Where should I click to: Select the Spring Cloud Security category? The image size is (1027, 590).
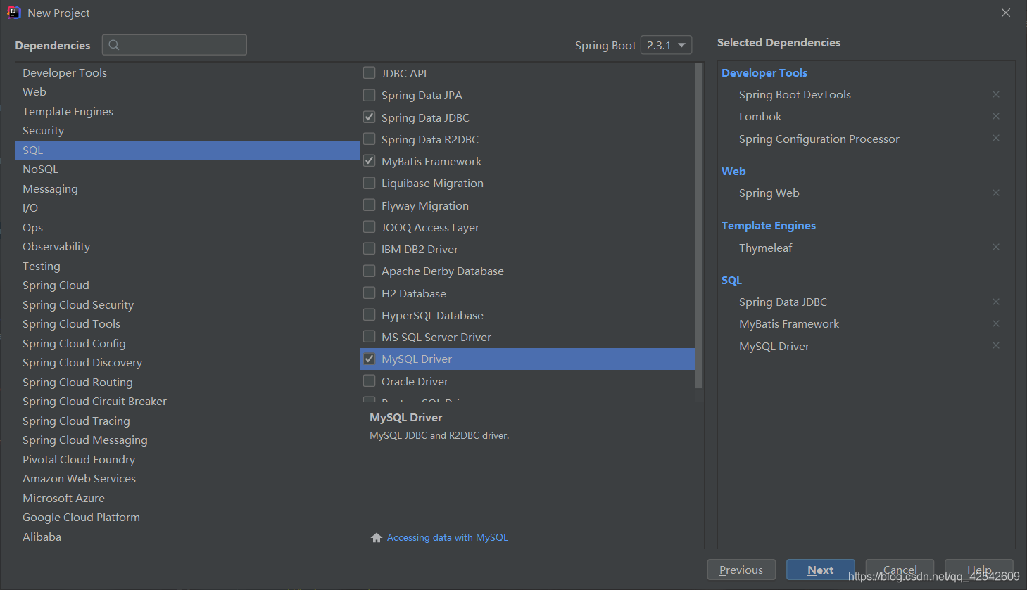click(187, 304)
